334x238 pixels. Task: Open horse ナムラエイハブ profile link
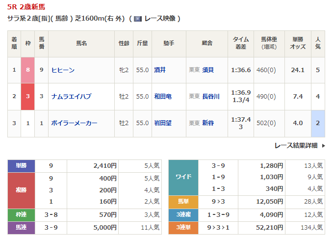pos(71,97)
